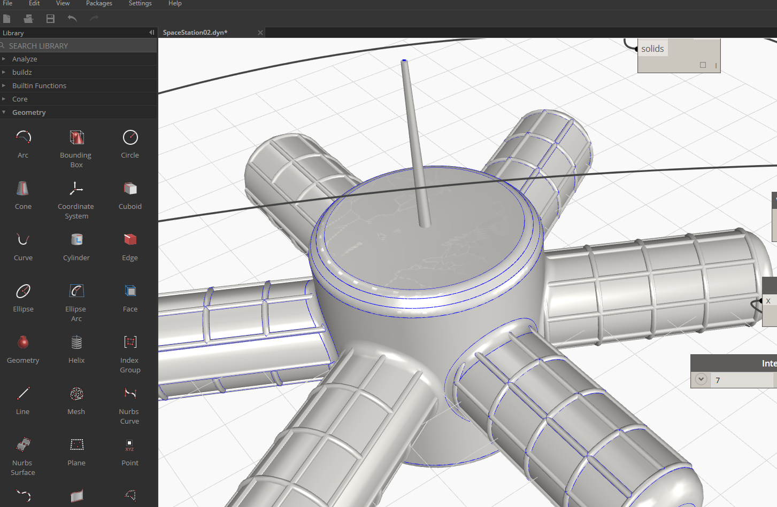Close the SpaceStation02.dyn tab
The width and height of the screenshot is (777, 507).
point(260,32)
